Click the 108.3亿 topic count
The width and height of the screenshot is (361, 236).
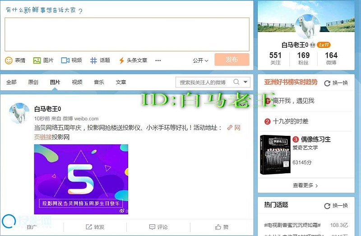(x=339, y=225)
